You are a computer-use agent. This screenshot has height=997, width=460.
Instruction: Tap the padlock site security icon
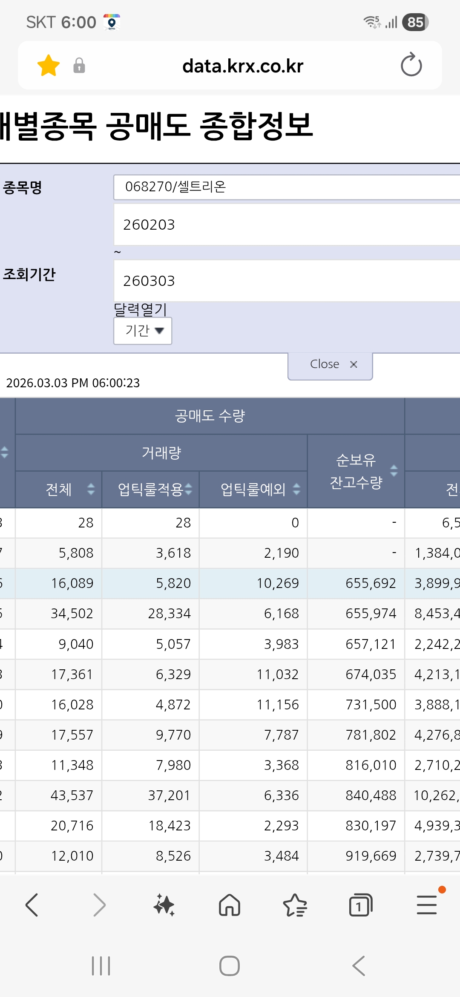pyautogui.click(x=79, y=66)
